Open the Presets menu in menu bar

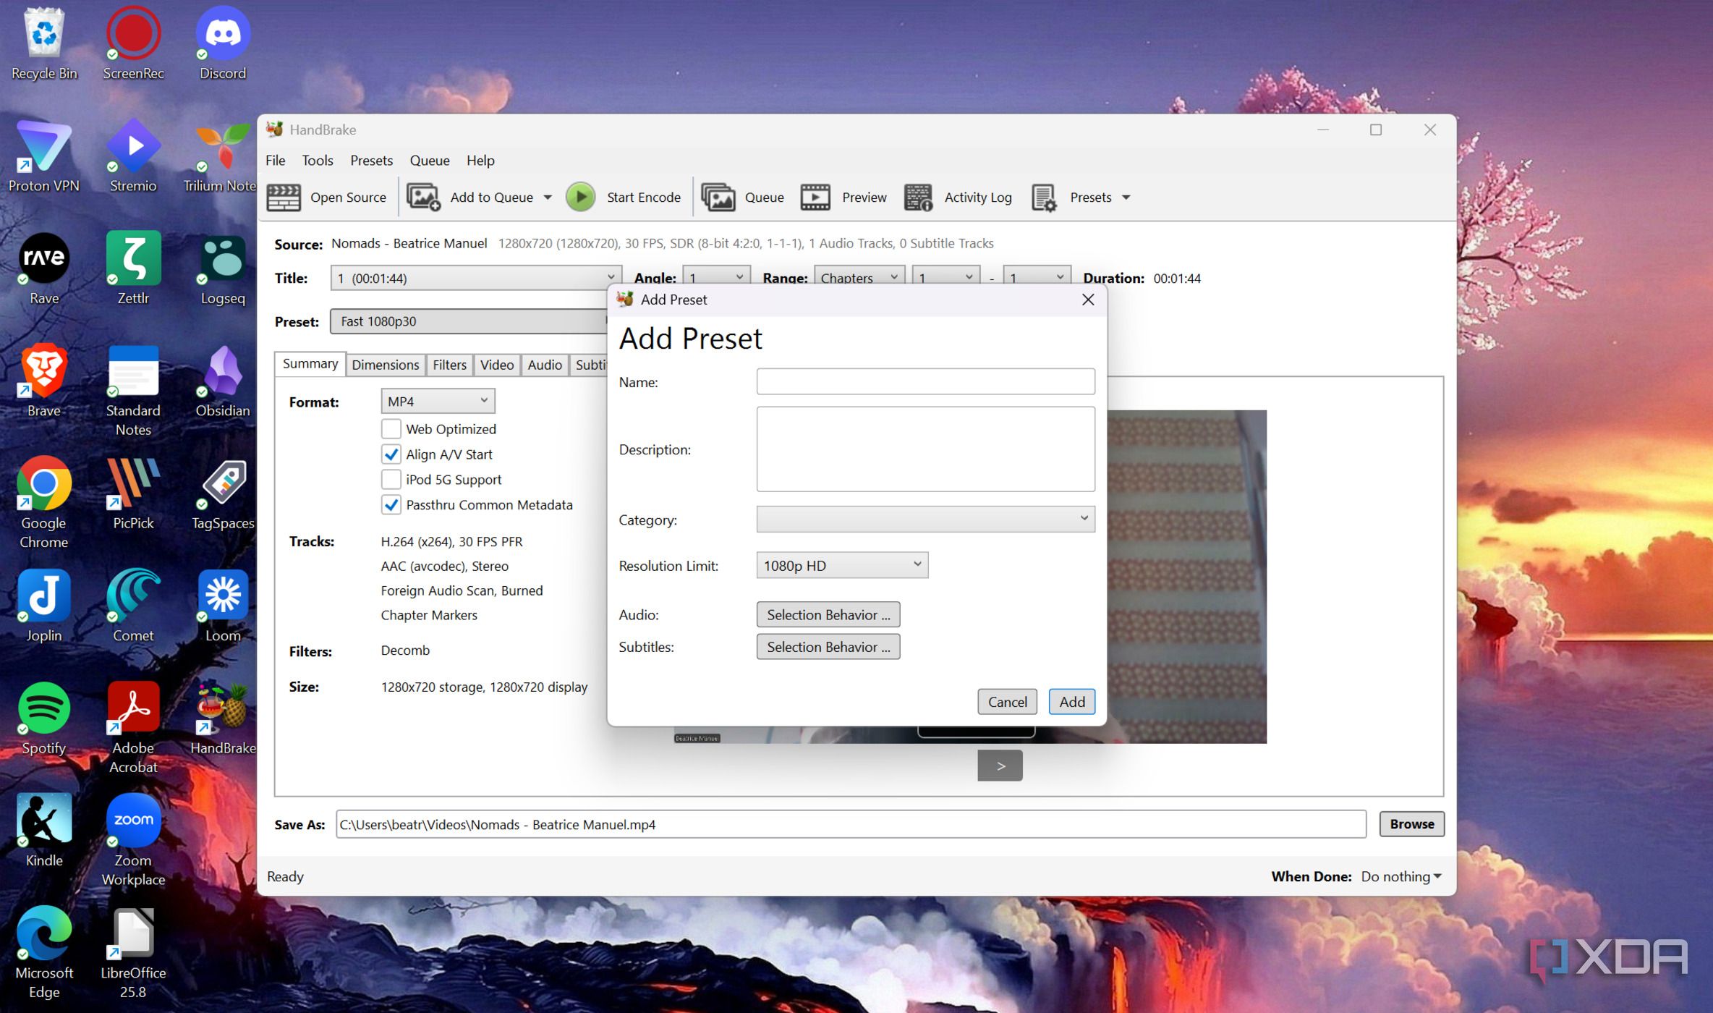[371, 160]
